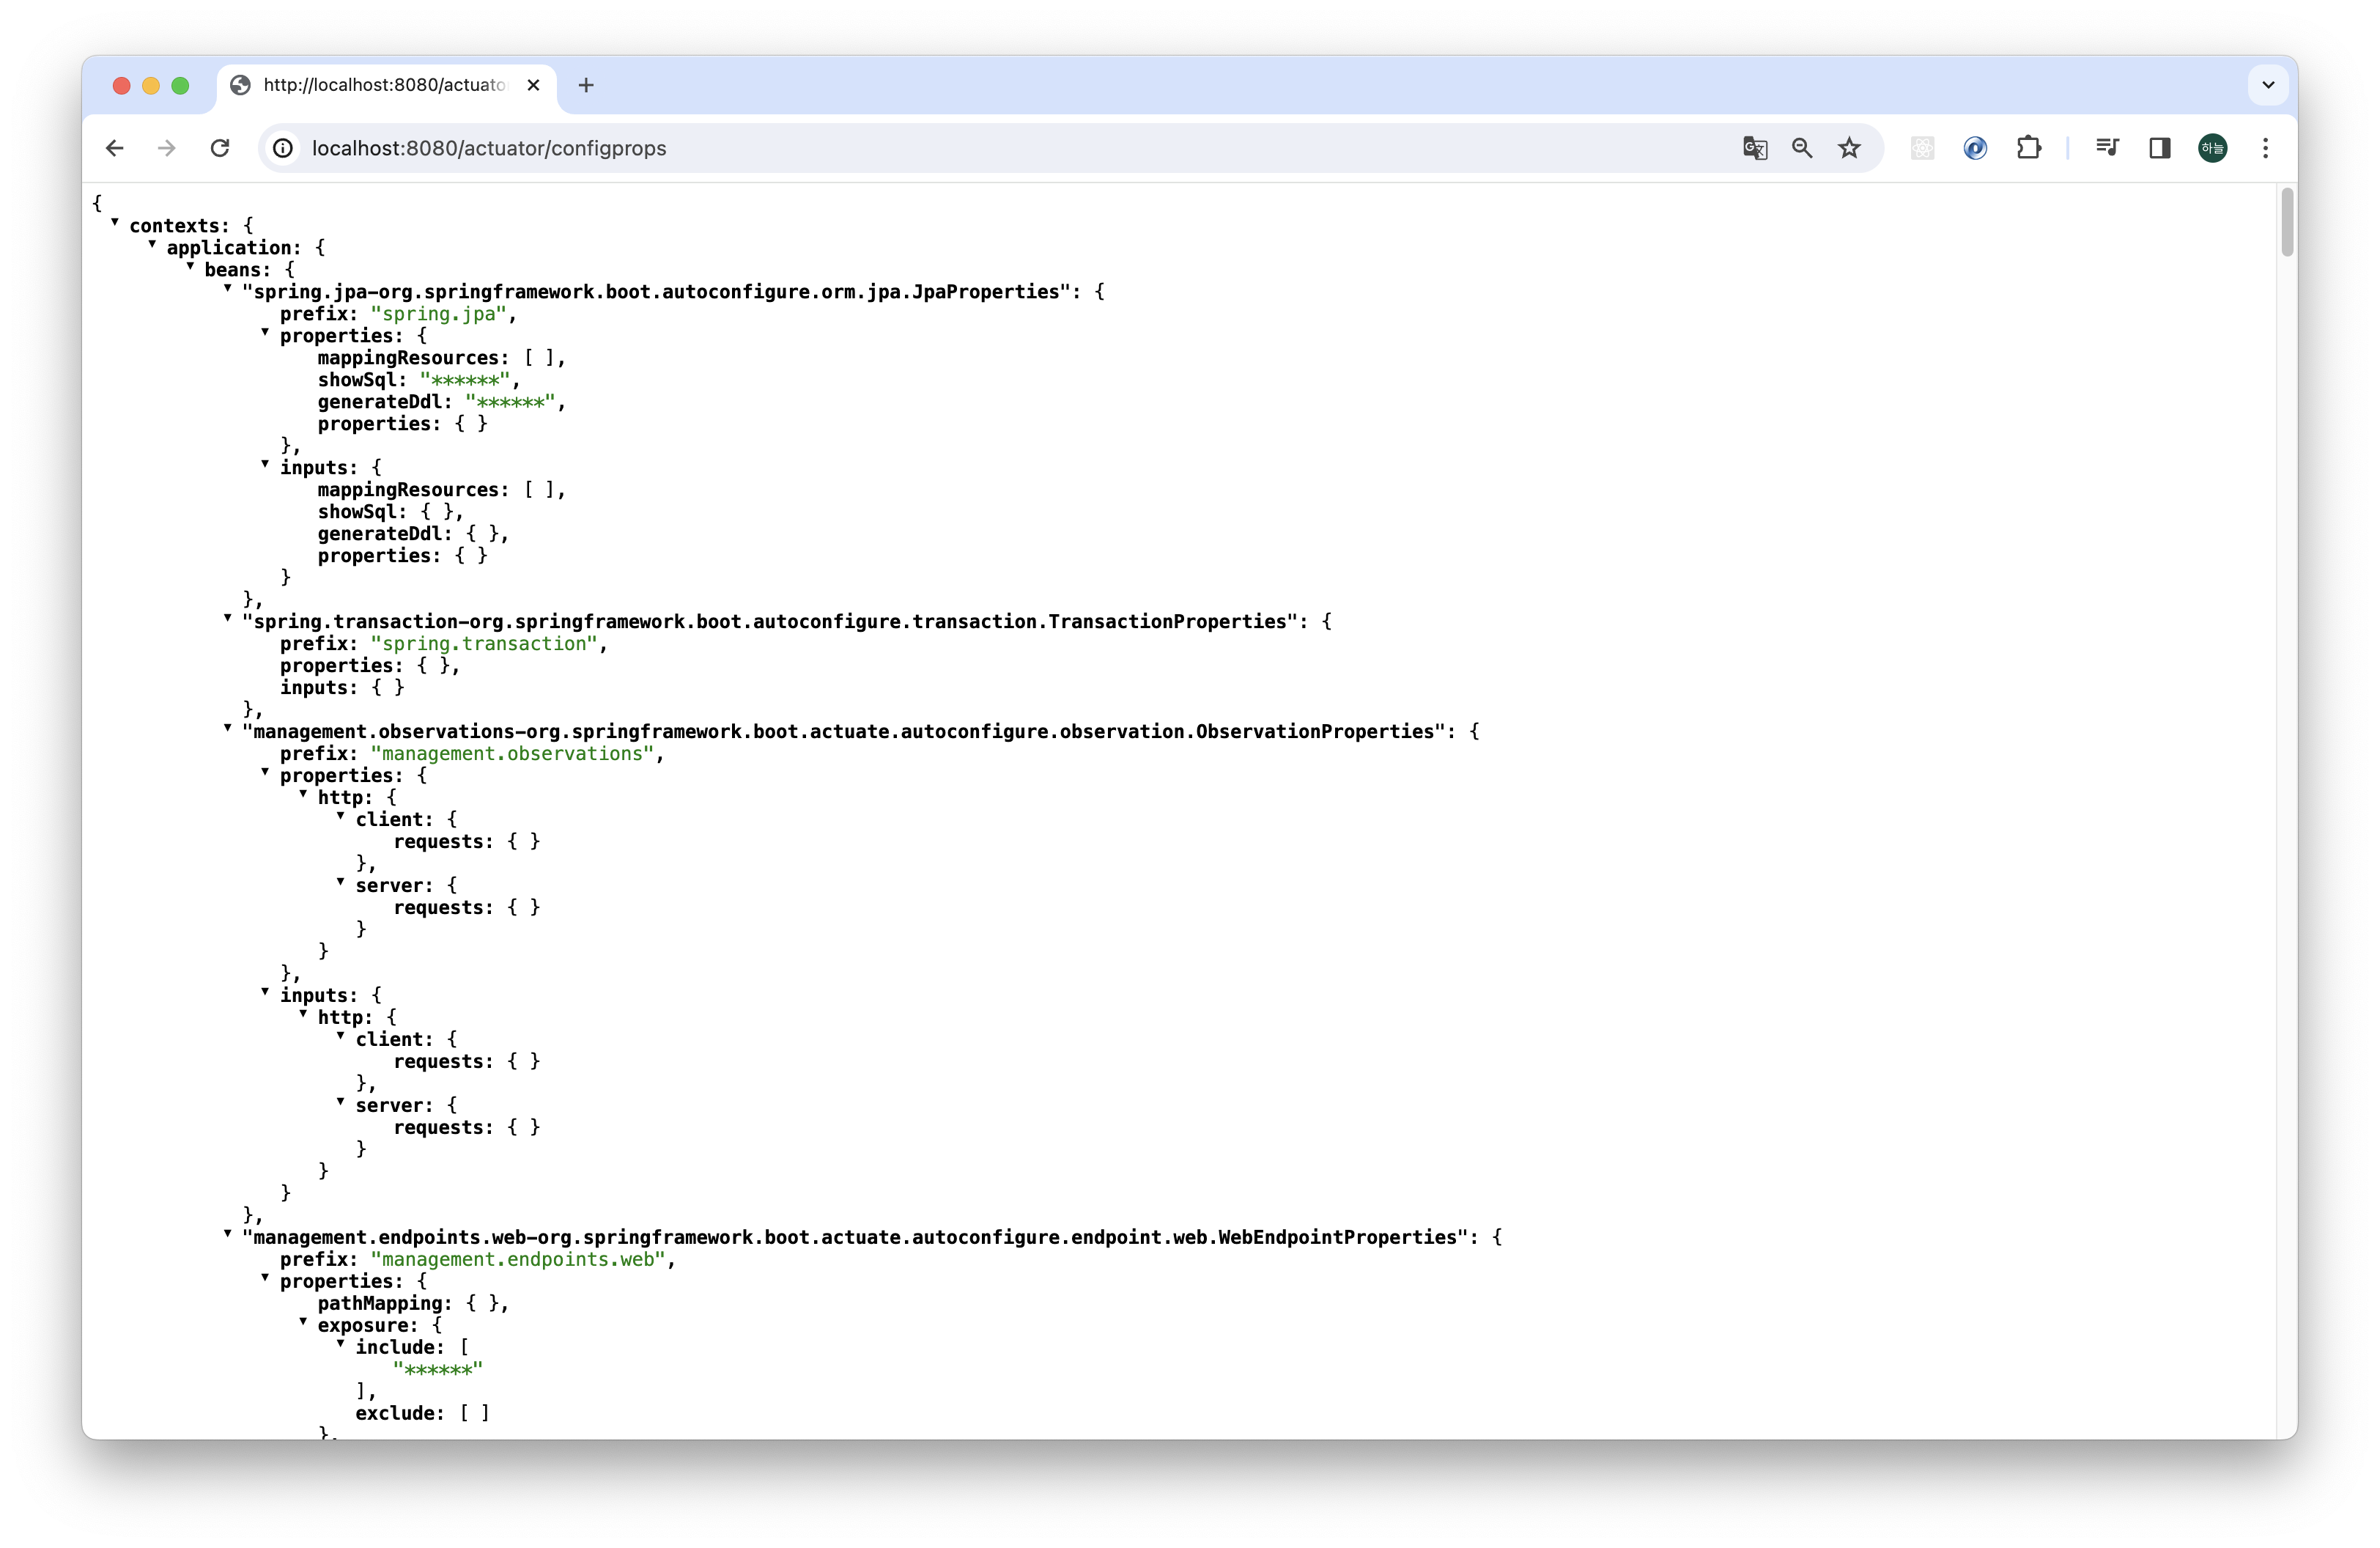Open Chrome three-dot menu
The height and width of the screenshot is (1548, 2380).
pyautogui.click(x=2265, y=148)
